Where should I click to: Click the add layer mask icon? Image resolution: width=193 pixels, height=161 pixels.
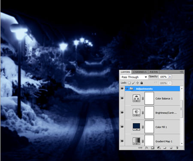[153, 148]
